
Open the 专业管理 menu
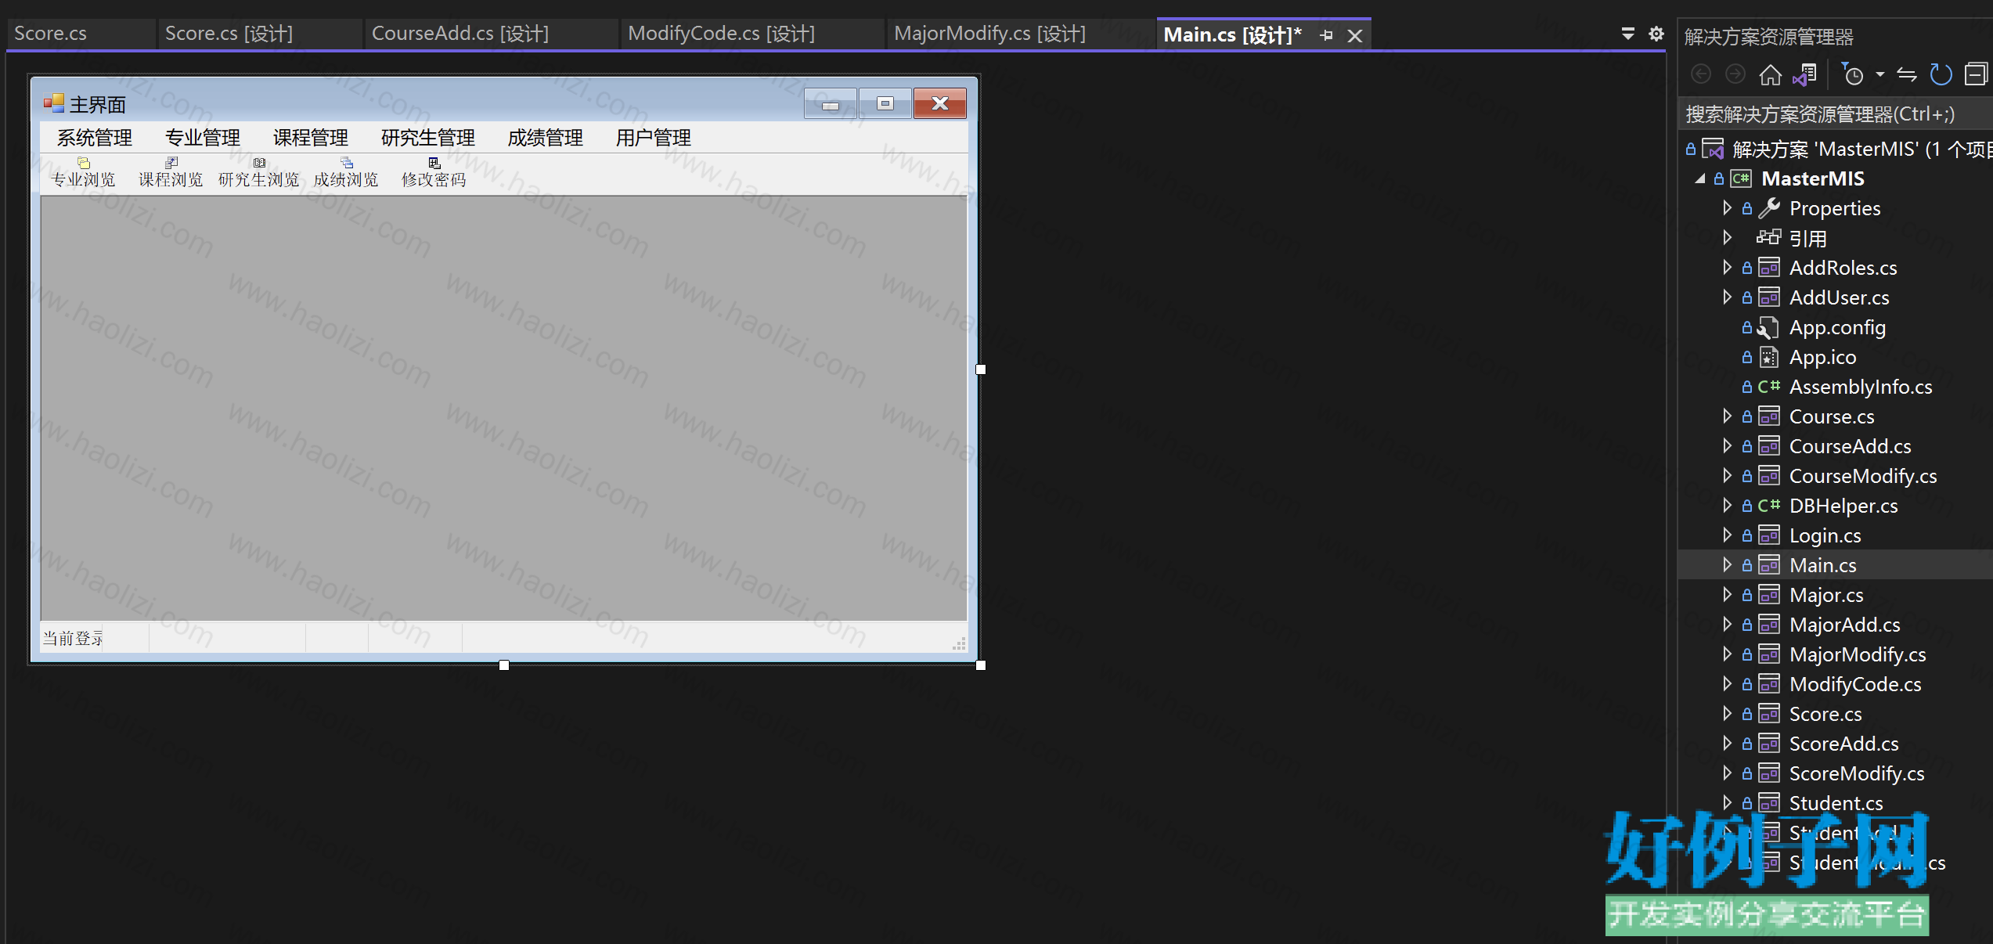tap(203, 138)
